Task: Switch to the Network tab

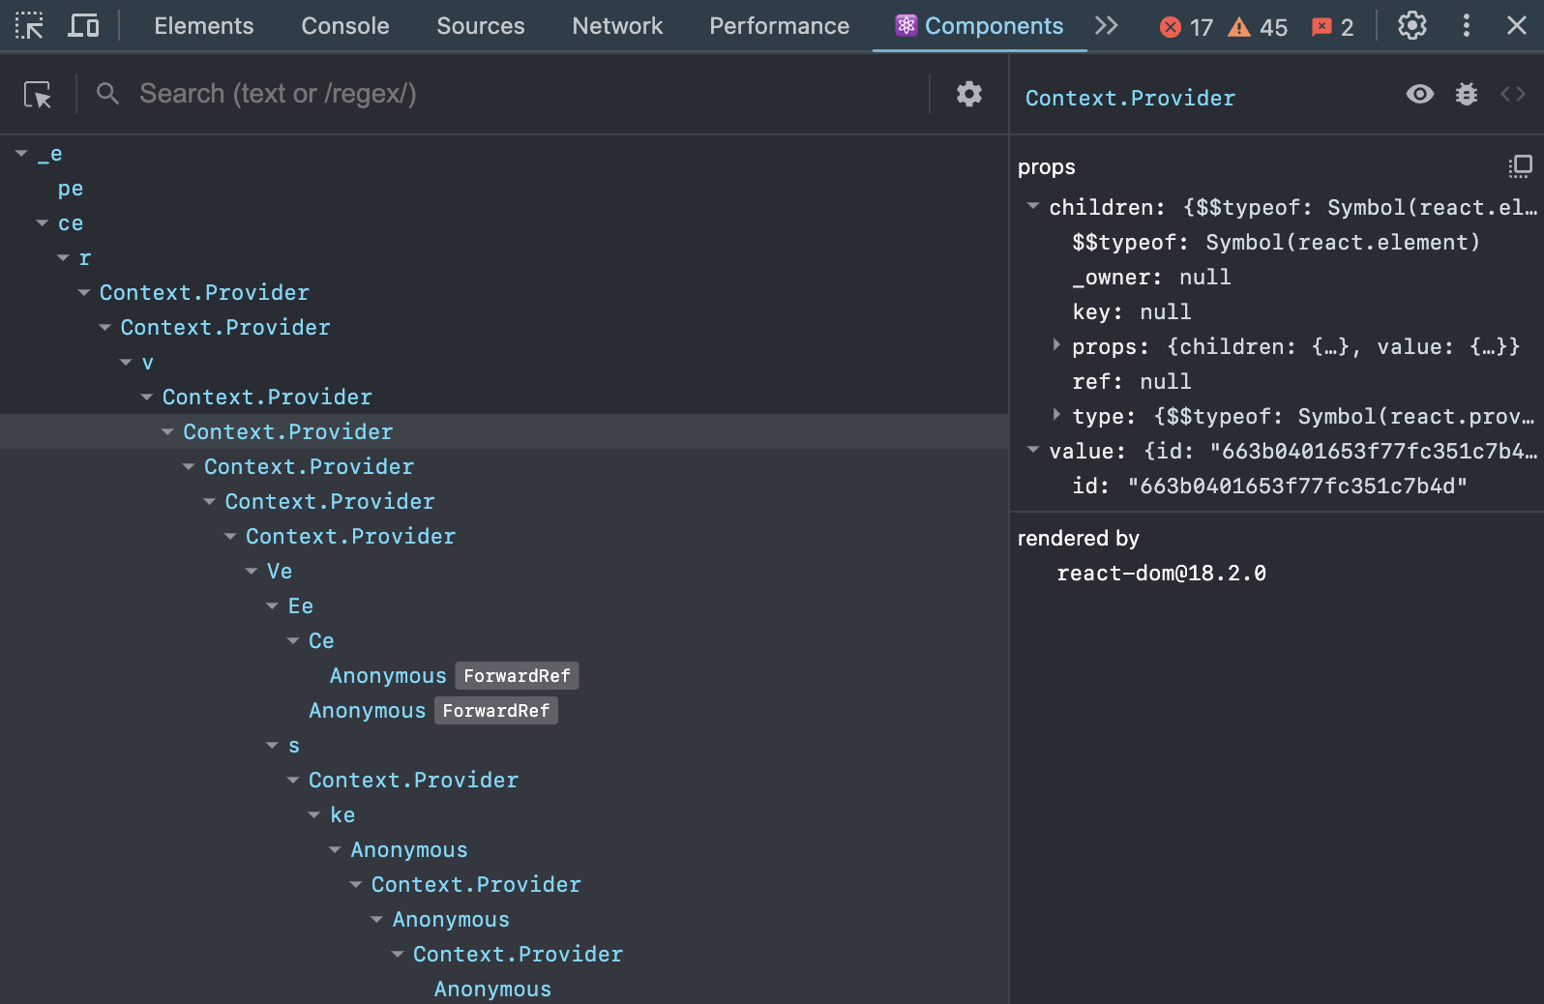Action: click(x=617, y=26)
